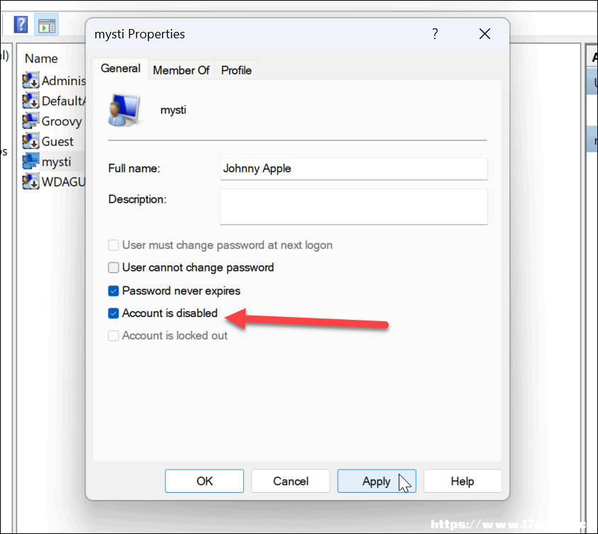Viewport: 598px width, 534px height.
Task: Click the Full name input field
Action: coord(353,169)
